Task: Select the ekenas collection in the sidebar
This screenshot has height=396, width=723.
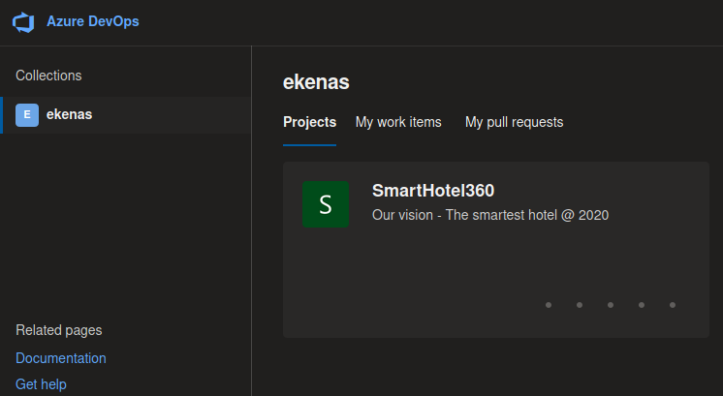Action: coord(126,115)
